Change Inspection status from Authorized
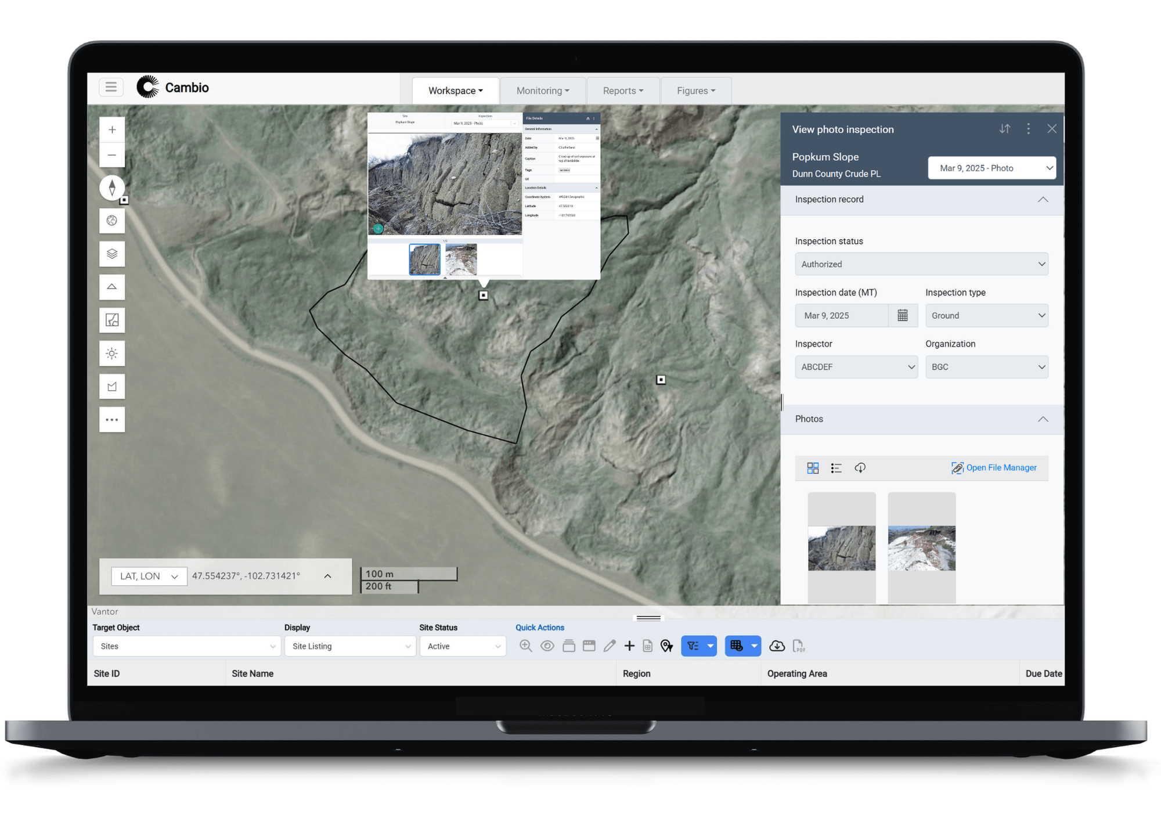 coord(921,264)
